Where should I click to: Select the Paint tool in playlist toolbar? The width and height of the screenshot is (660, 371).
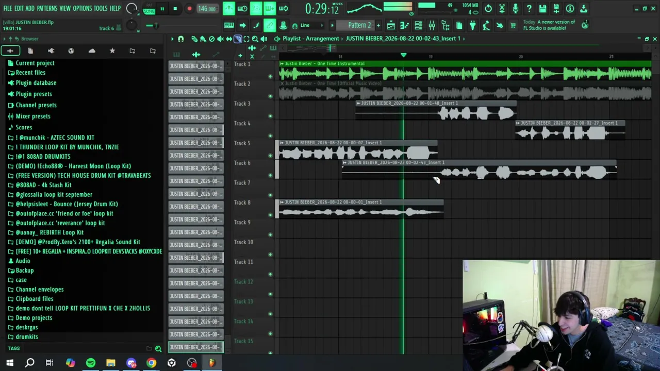(203, 39)
